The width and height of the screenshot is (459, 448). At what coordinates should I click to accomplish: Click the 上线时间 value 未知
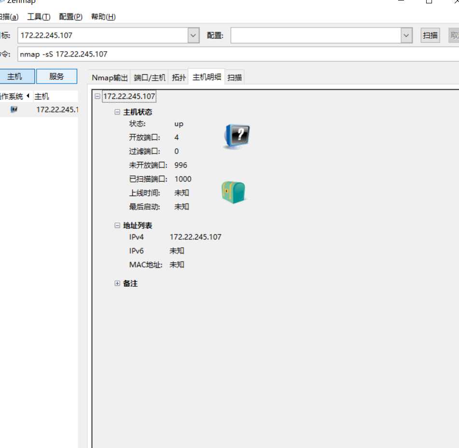181,193
